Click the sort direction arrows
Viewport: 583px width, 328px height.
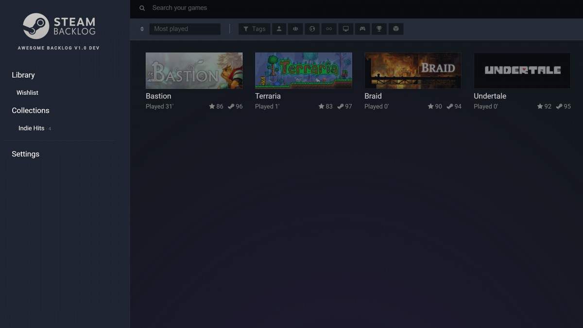(x=141, y=29)
